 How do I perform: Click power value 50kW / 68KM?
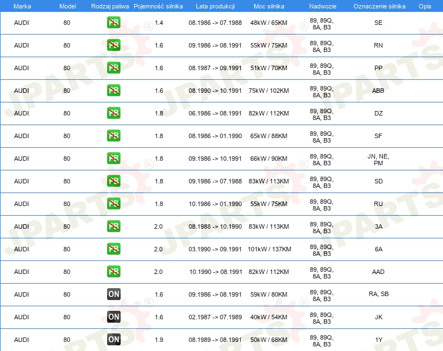269,340
